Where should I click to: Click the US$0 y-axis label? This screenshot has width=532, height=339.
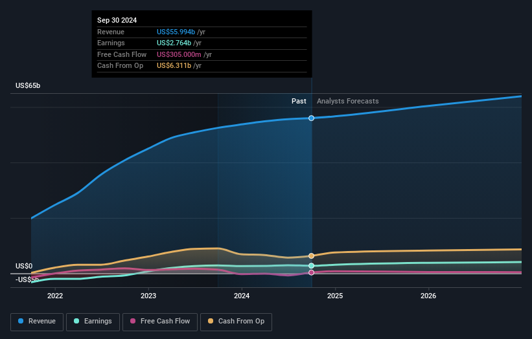click(x=24, y=266)
